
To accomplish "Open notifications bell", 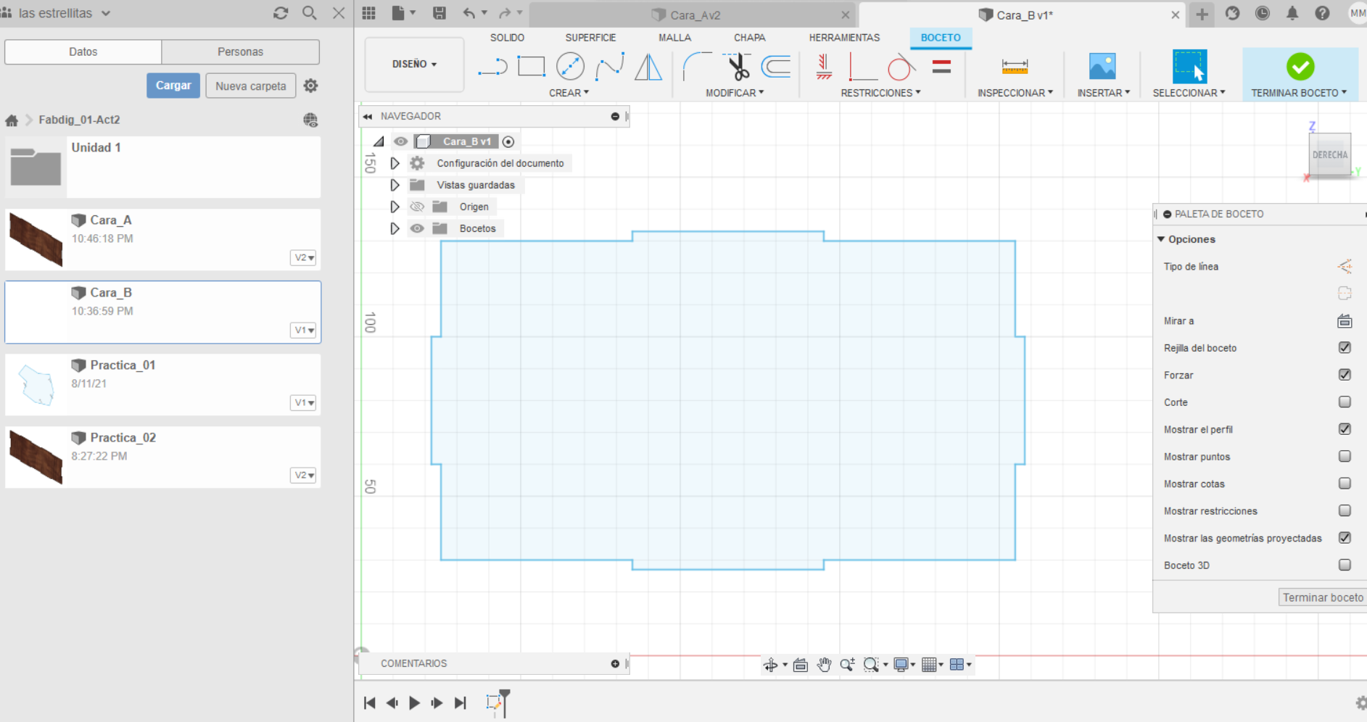I will pos(1292,13).
